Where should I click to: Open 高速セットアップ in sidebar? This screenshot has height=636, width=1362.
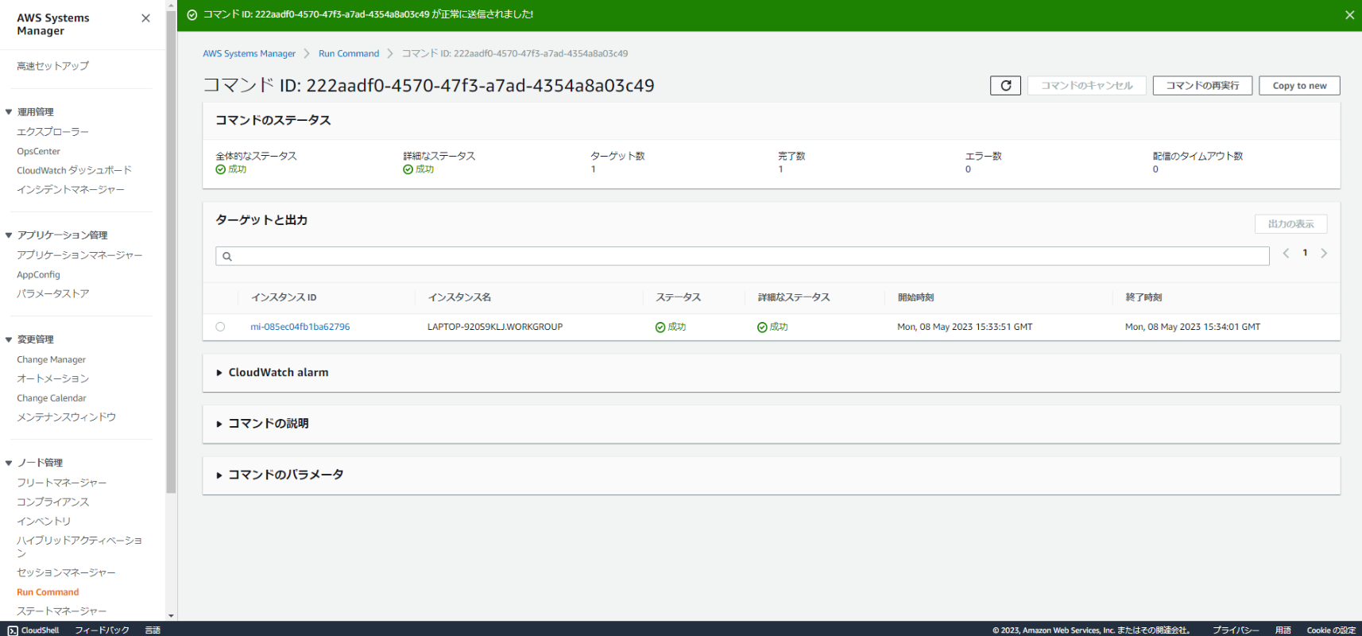(x=52, y=66)
